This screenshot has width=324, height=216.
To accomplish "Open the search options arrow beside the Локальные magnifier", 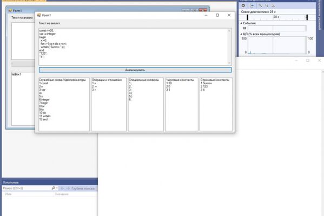I will point(57,188).
